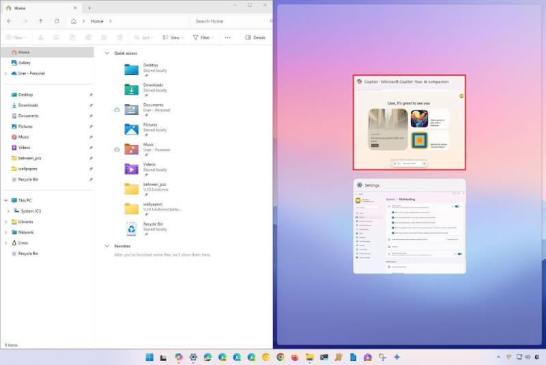Close the Home tab
Image resolution: width=546 pixels, height=365 pixels.
(75, 8)
